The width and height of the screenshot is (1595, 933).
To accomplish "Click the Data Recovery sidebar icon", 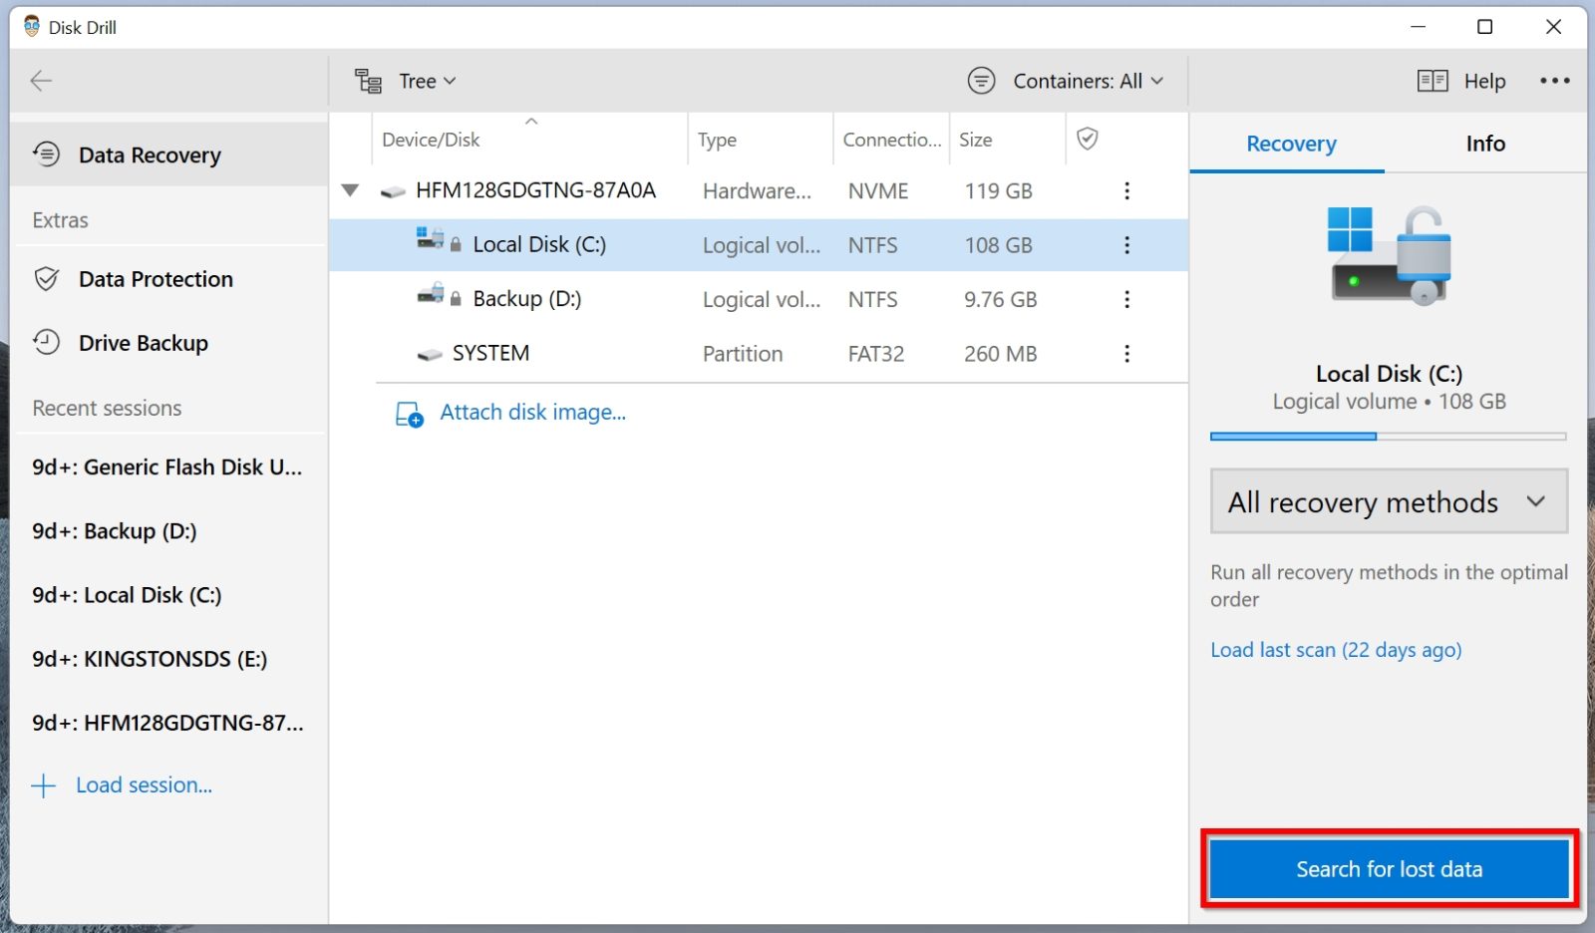I will pyautogui.click(x=46, y=155).
